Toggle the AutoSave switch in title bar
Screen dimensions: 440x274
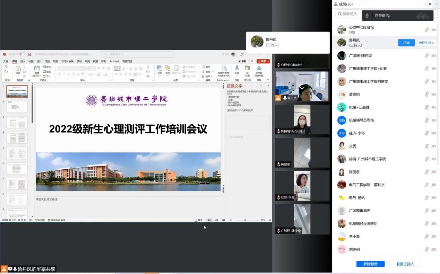pos(22,54)
